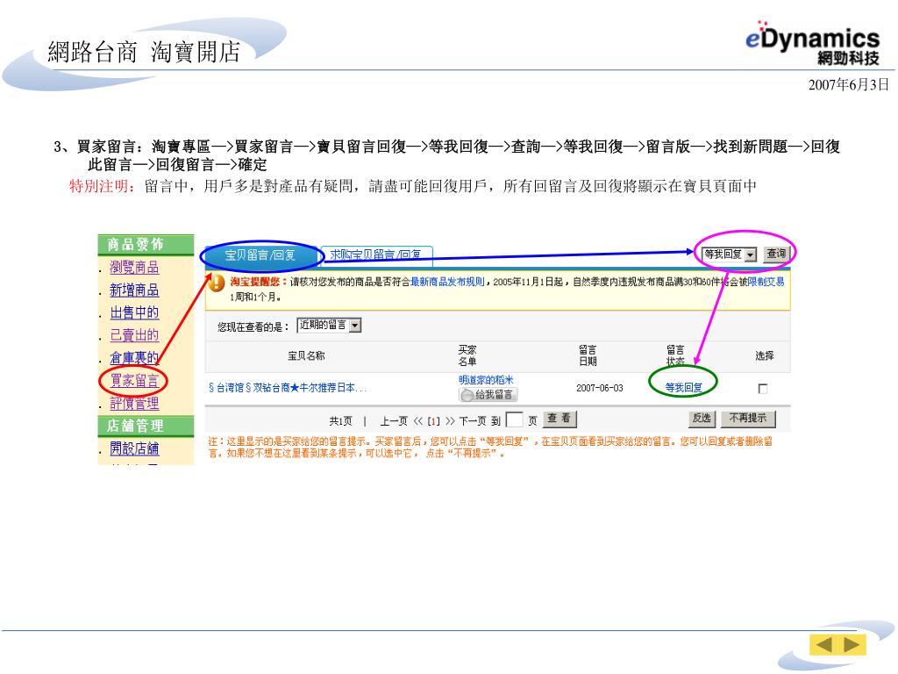Click the 等我回复 status link in table
This screenshot has width=898, height=674.
[683, 388]
